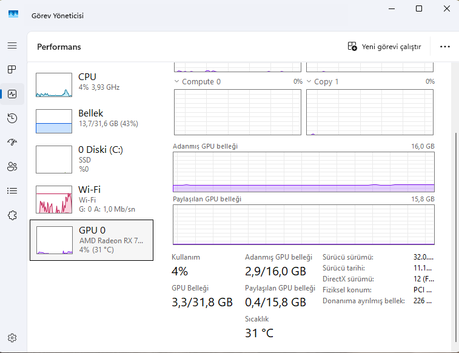
Task: Open the Startup apps gauge icon
Action: (12, 143)
